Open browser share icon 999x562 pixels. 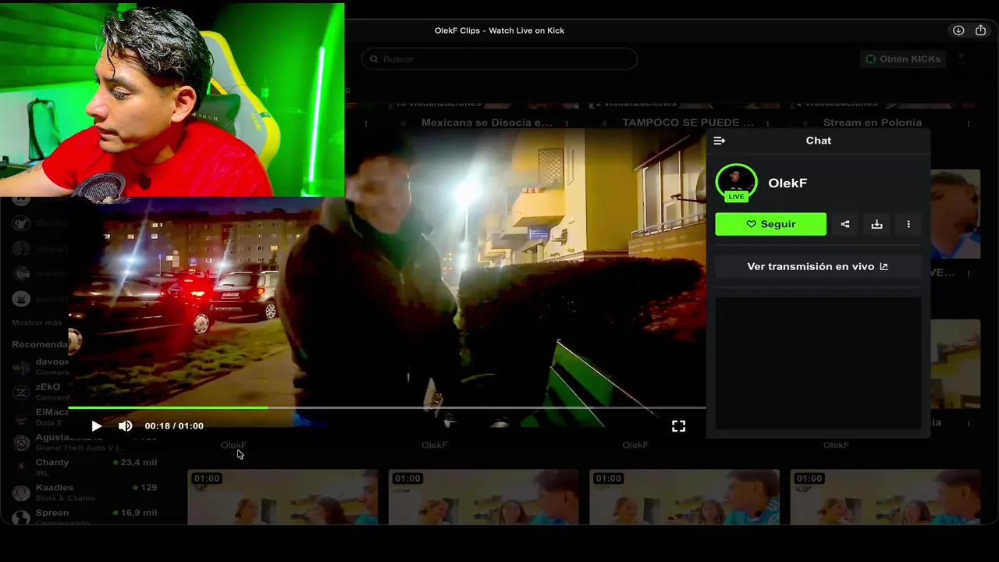coord(981,30)
